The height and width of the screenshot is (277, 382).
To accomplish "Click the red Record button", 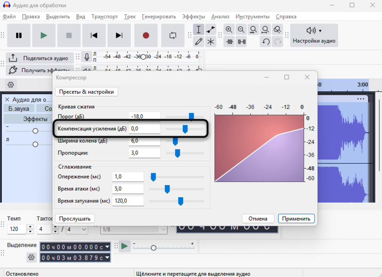I will 146,35.
